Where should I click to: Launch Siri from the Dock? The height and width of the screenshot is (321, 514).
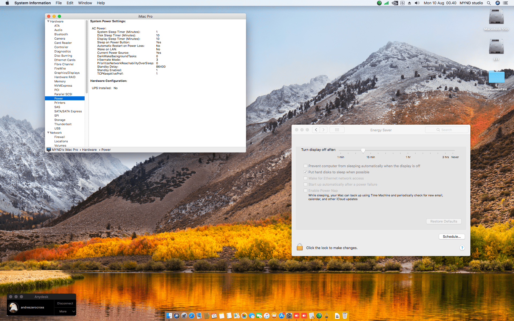click(x=177, y=316)
